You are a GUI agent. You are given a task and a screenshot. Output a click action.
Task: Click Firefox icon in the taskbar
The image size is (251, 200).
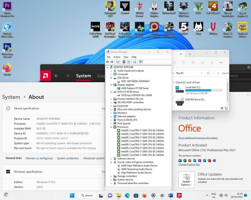(144, 195)
